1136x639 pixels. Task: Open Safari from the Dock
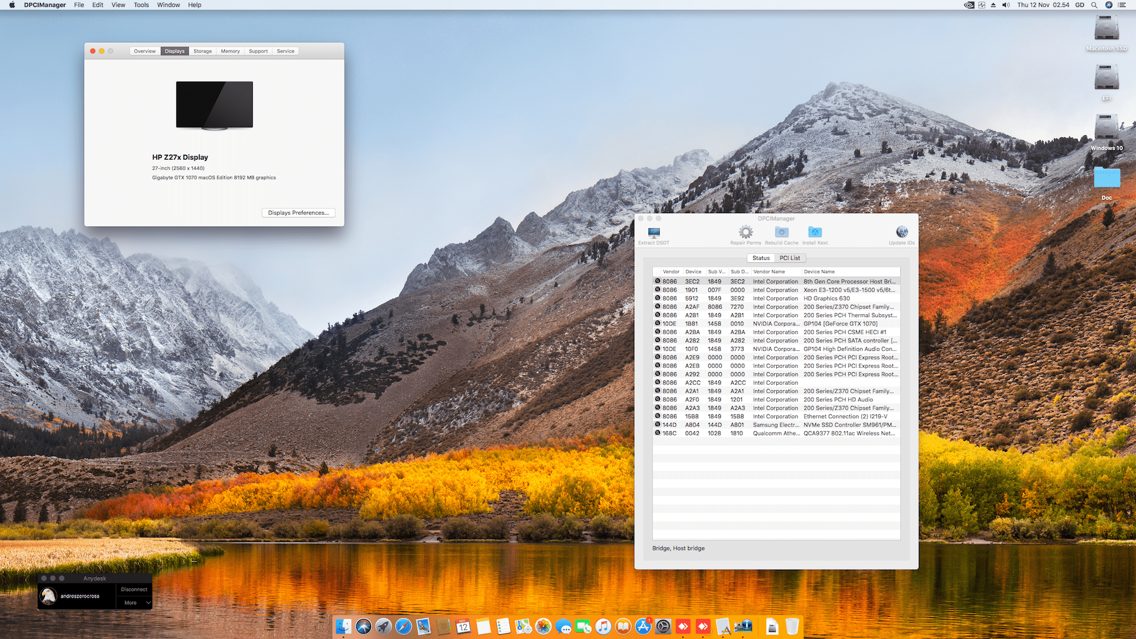coord(404,626)
